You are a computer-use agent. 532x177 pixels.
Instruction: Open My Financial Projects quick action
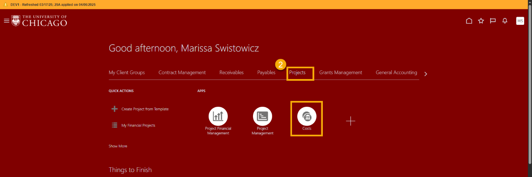pyautogui.click(x=138, y=125)
